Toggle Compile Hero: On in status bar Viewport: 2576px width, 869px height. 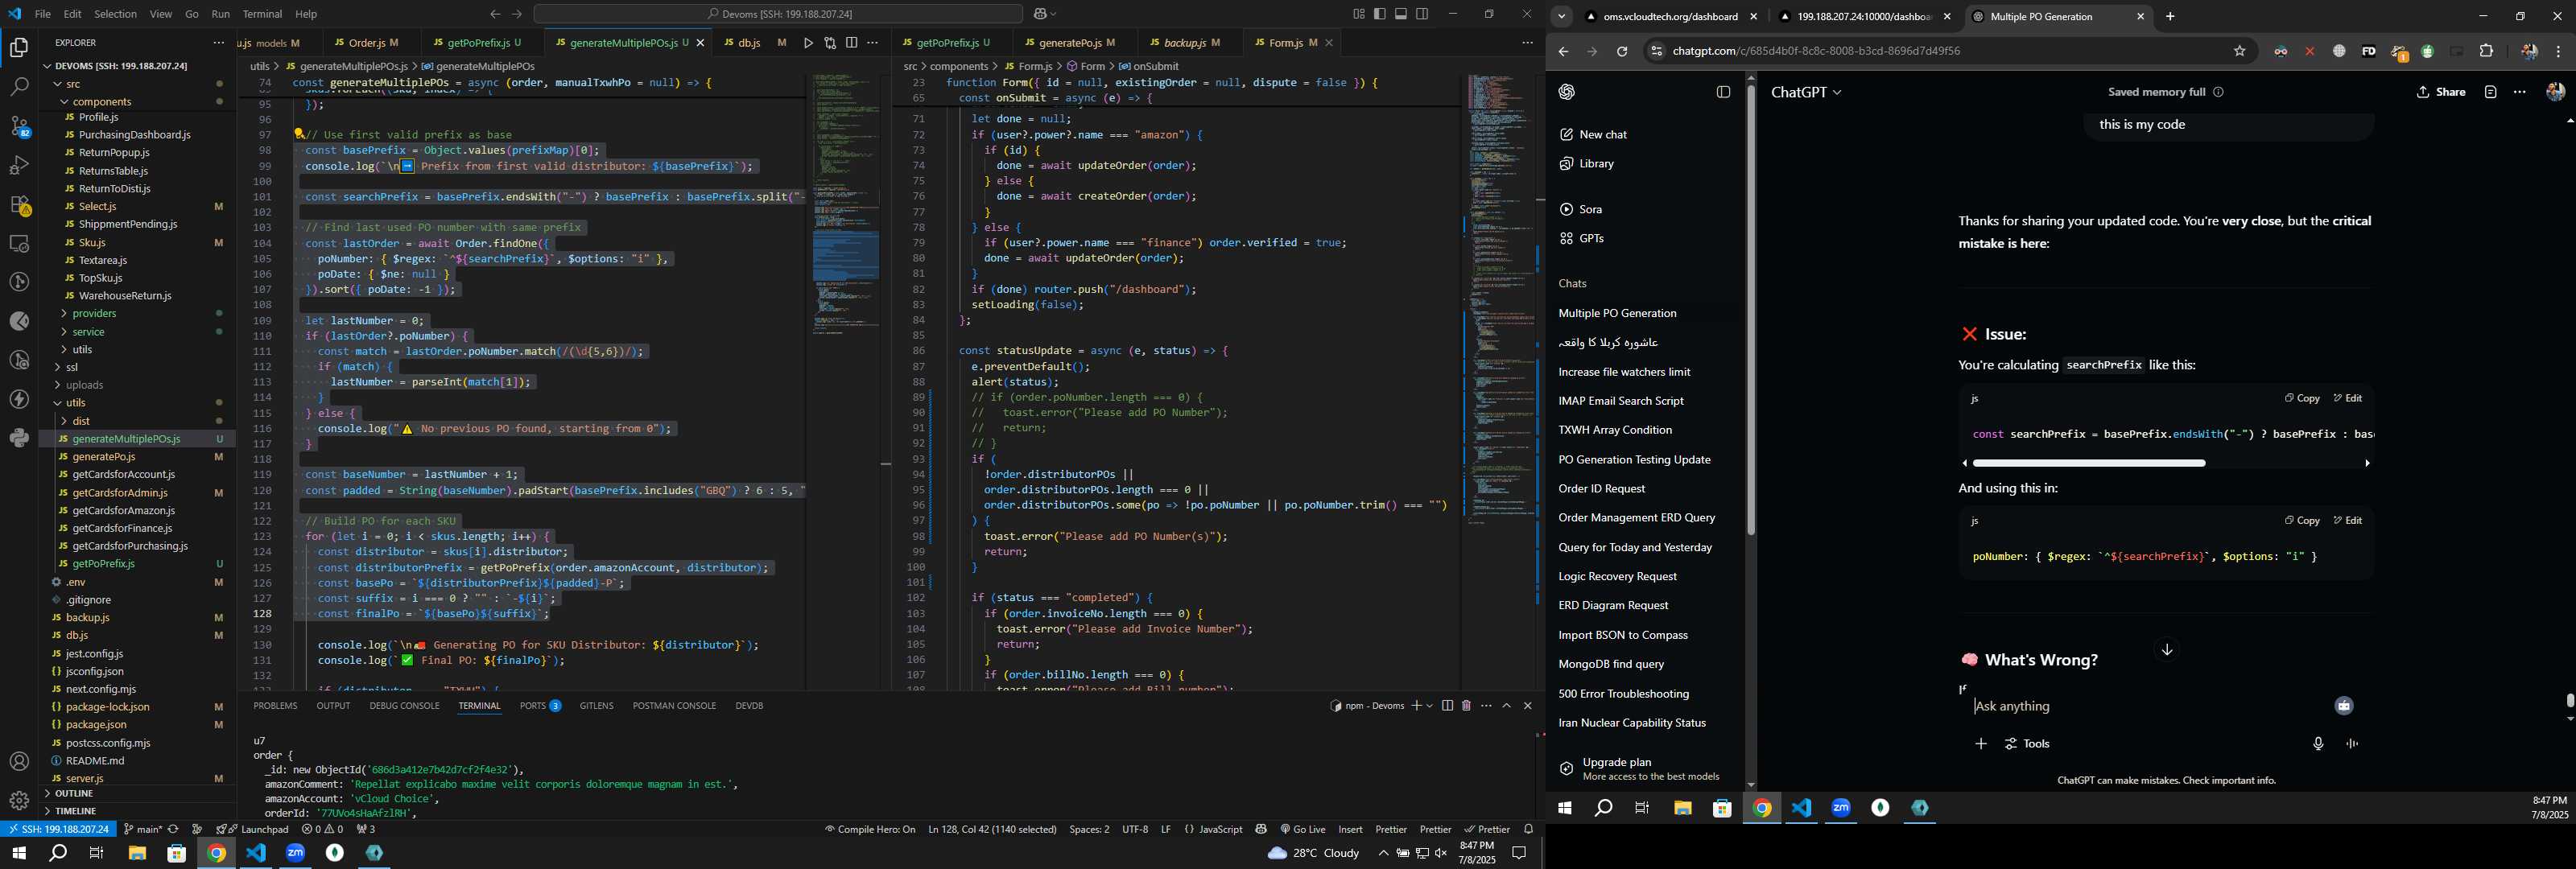point(870,829)
